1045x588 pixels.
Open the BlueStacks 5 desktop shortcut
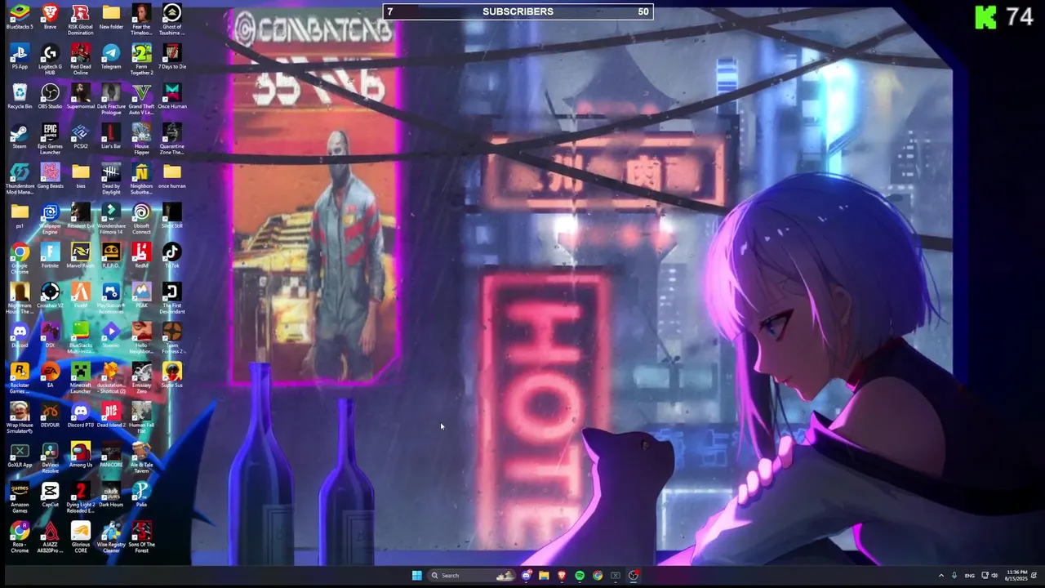(x=20, y=17)
